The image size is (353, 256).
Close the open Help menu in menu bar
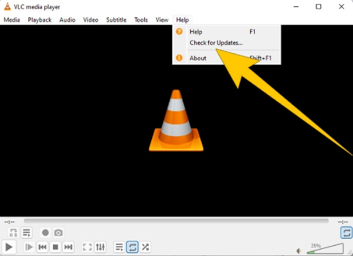pos(182,20)
